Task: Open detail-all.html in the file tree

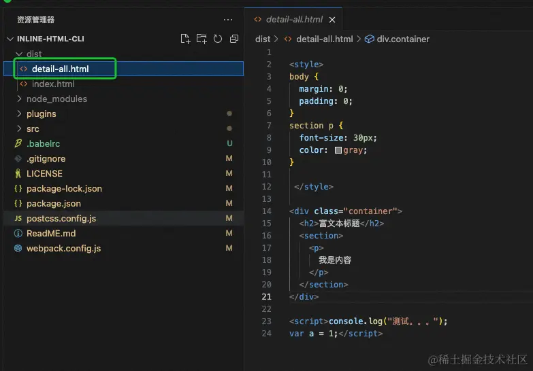Action: pos(123,69)
